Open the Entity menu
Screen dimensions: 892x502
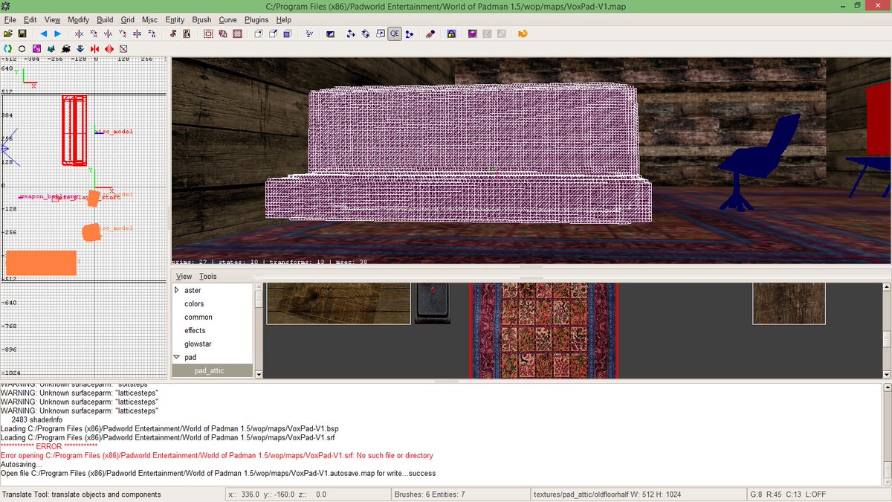coord(175,19)
